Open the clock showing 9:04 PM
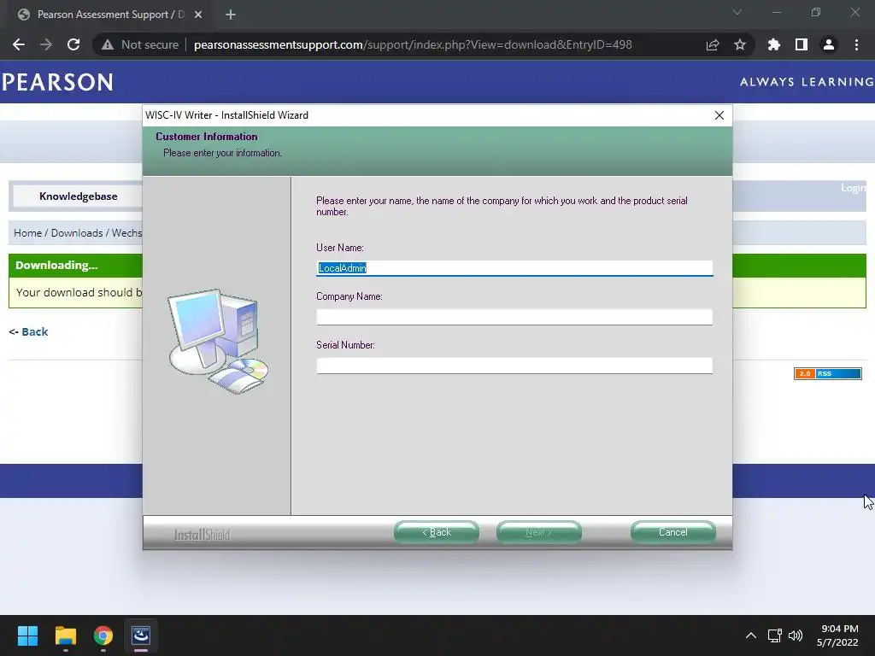This screenshot has height=656, width=875. pyautogui.click(x=837, y=635)
